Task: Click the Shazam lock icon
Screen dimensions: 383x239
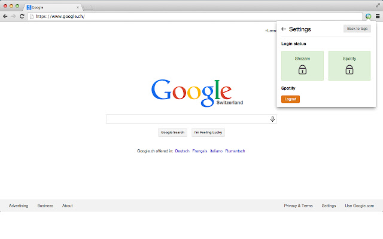Action: tap(302, 69)
